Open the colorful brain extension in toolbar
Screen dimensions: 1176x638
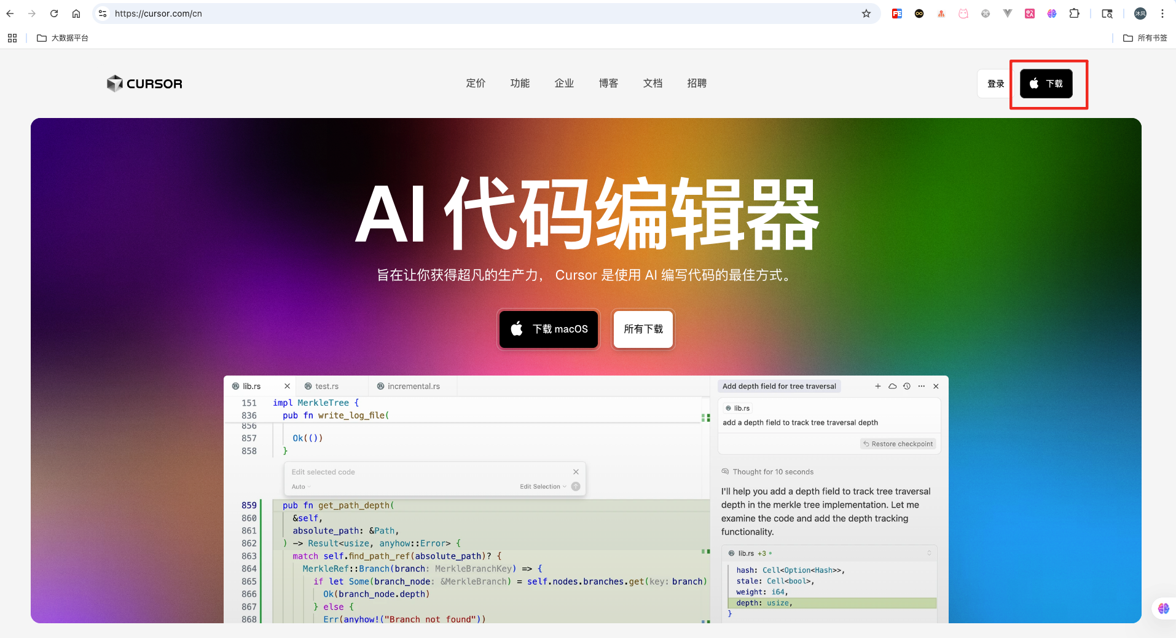click(x=1052, y=14)
